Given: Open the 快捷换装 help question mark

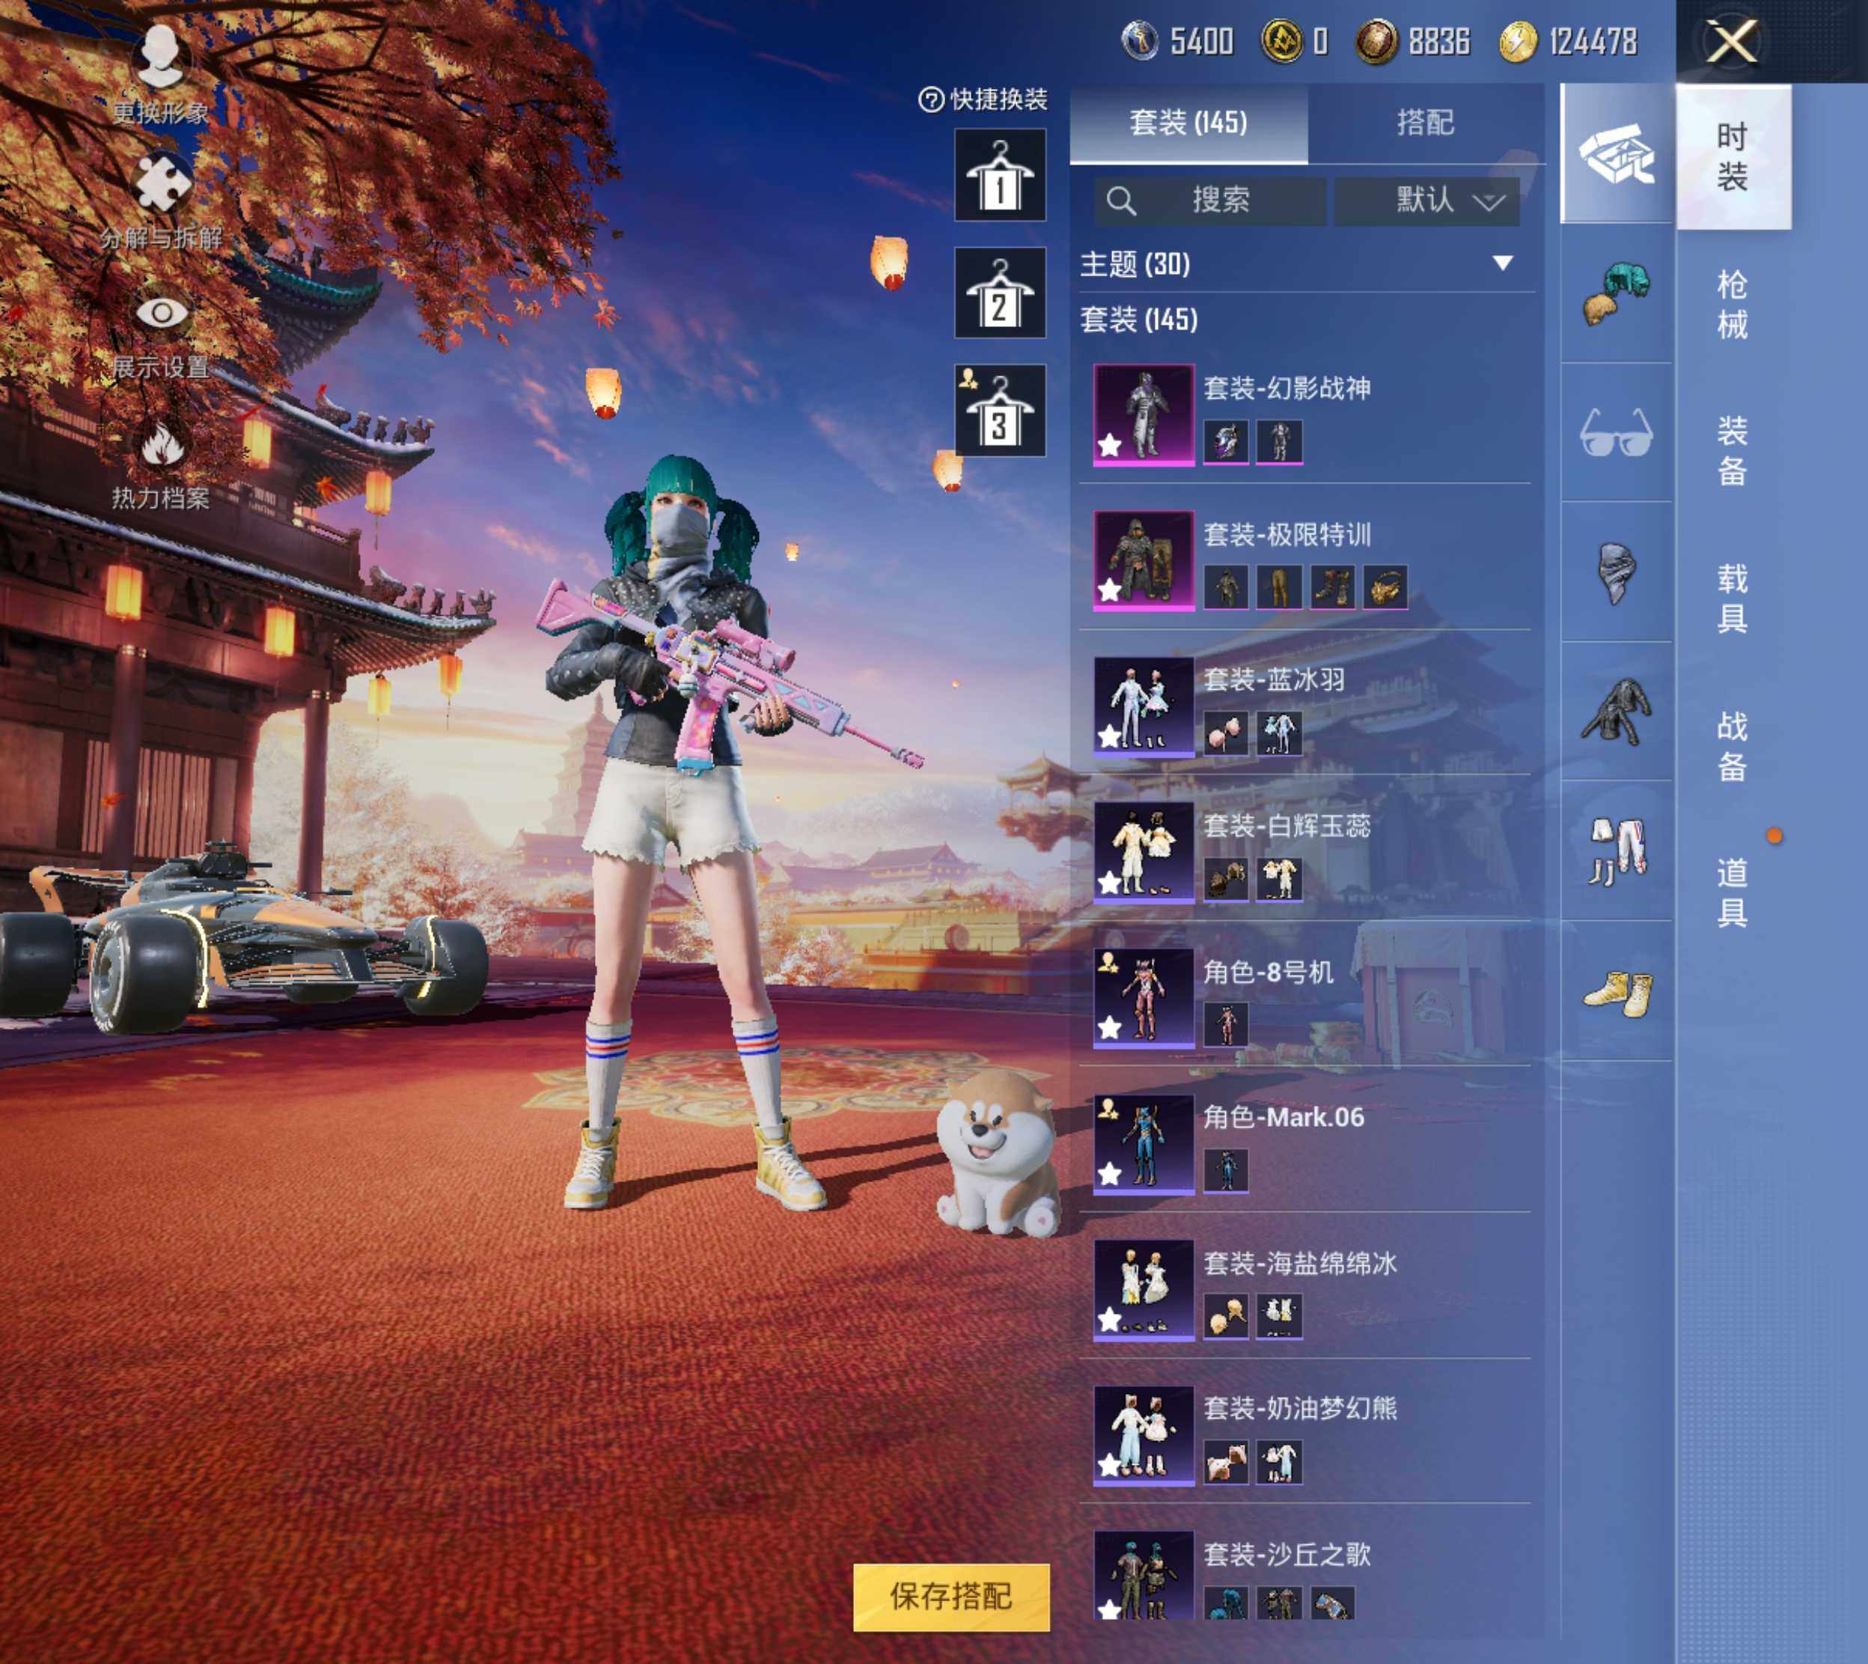Looking at the screenshot, I should point(931,100).
